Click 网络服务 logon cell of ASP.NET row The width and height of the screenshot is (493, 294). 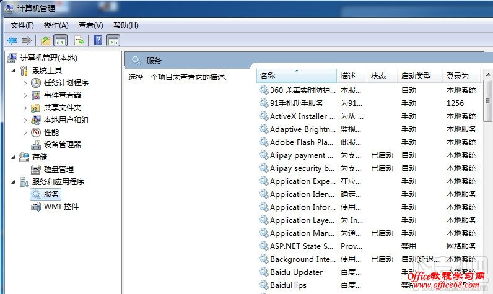(461, 246)
